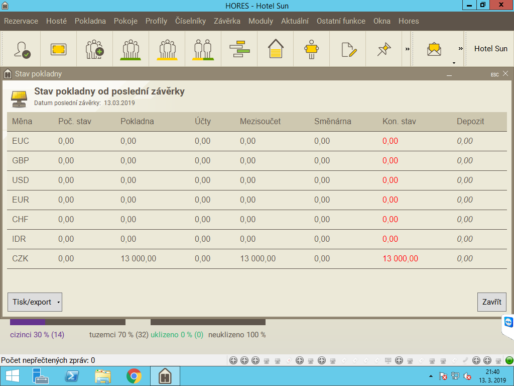
Task: Expand toolbar overflow chevron after the pushpin
Action: coord(408,49)
